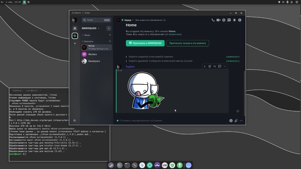Open the Home room name dropdown in the header
The image size is (301, 169).
click(129, 20)
